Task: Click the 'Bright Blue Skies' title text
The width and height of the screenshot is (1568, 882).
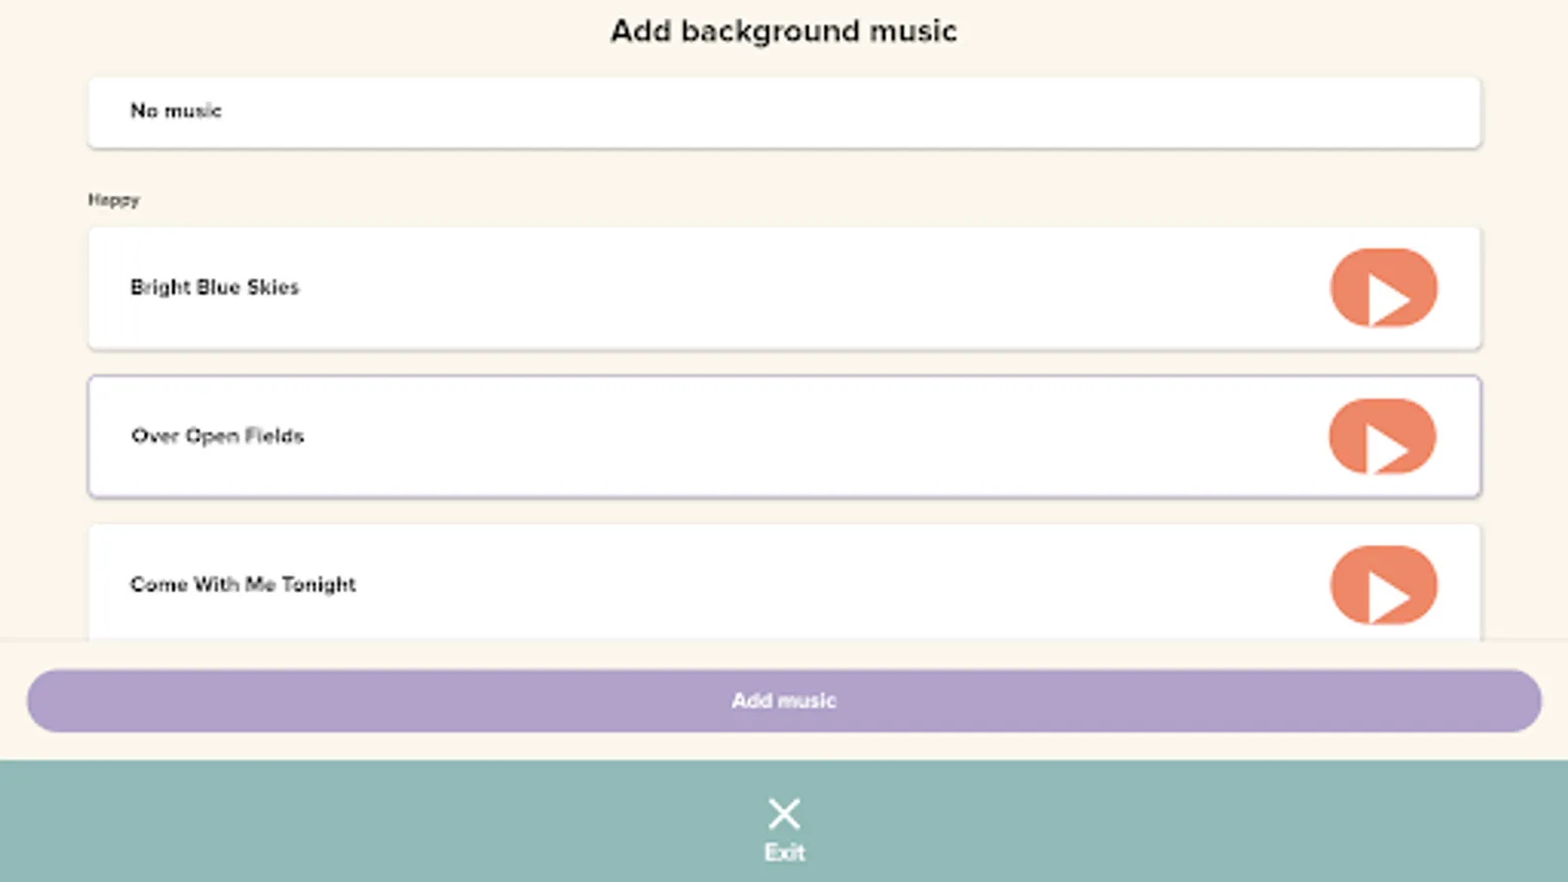Action: pyautogui.click(x=215, y=287)
